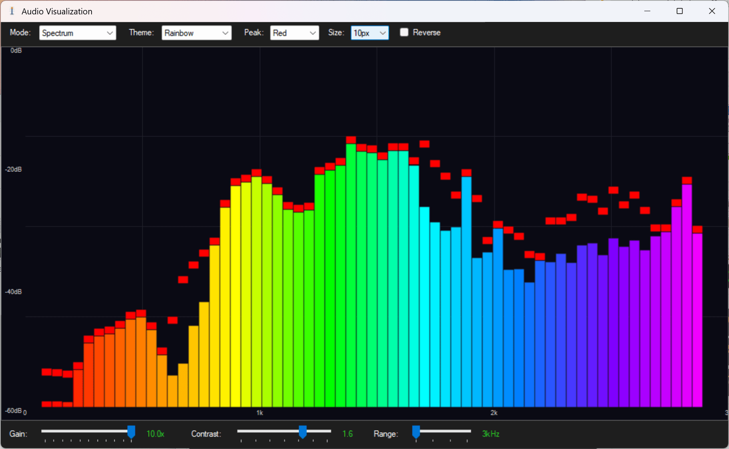
Task: Enable the Reverse checkbox
Action: (x=404, y=32)
